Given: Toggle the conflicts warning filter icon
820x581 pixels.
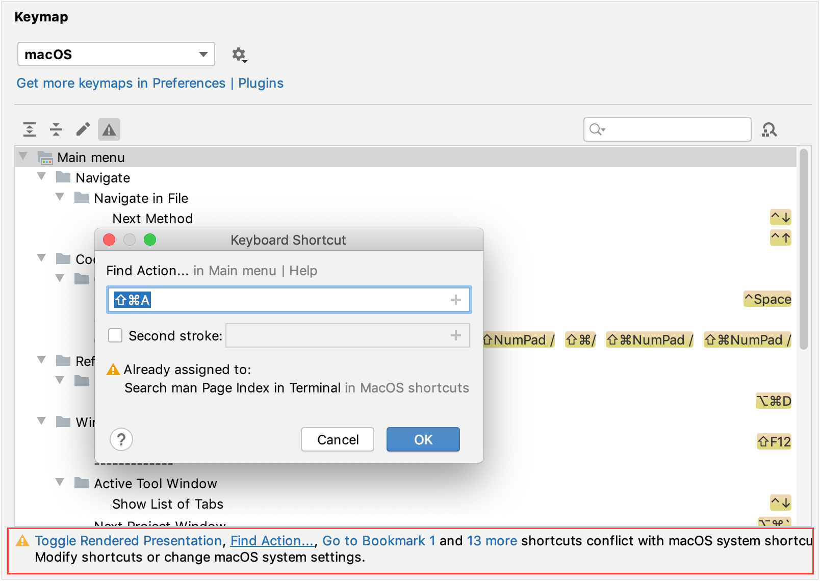Looking at the screenshot, I should point(109,129).
